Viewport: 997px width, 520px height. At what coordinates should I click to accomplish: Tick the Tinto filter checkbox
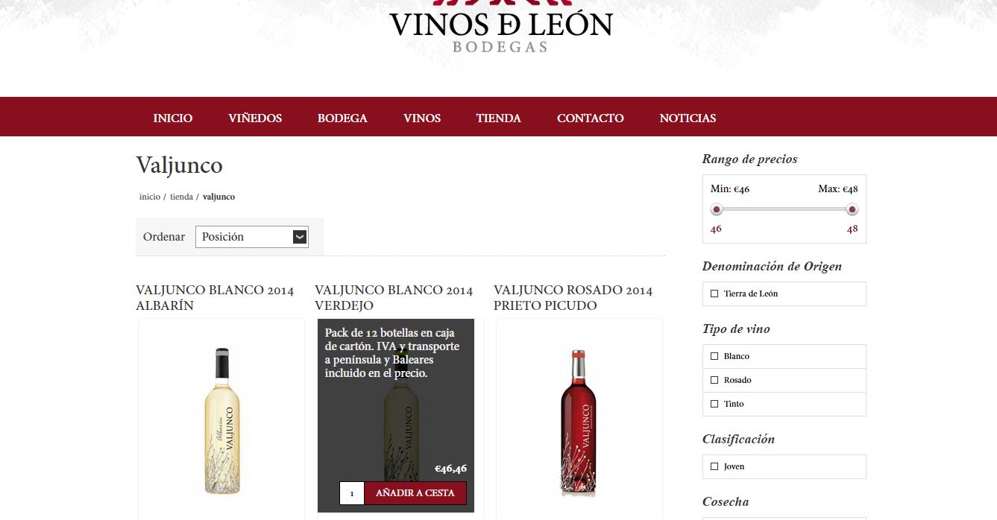(714, 404)
